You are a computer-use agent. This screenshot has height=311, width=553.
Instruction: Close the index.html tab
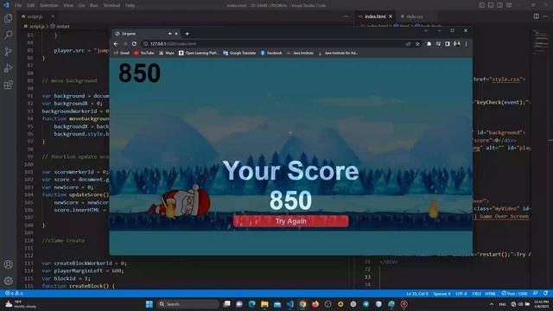pyautogui.click(x=391, y=16)
